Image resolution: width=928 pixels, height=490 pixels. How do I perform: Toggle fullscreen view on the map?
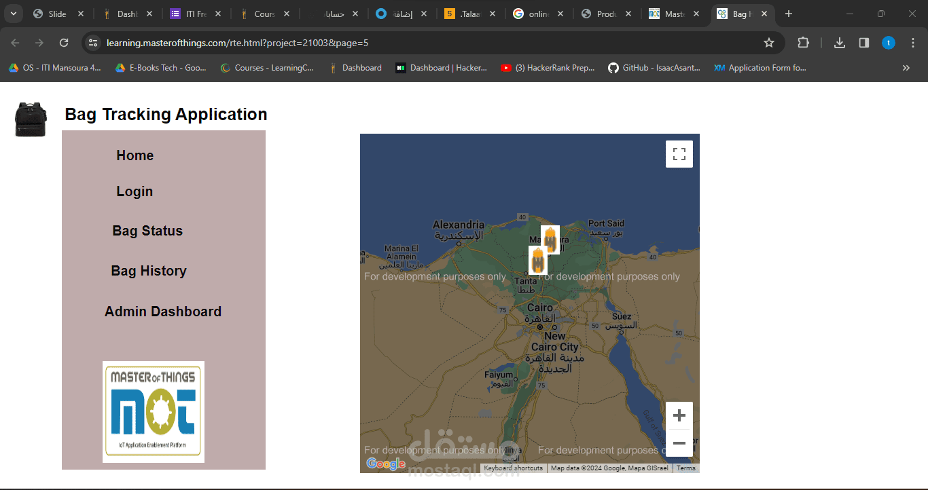tap(679, 154)
